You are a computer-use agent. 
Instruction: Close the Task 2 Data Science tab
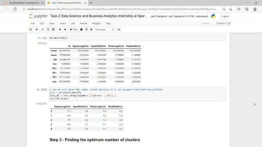pos(85,3)
